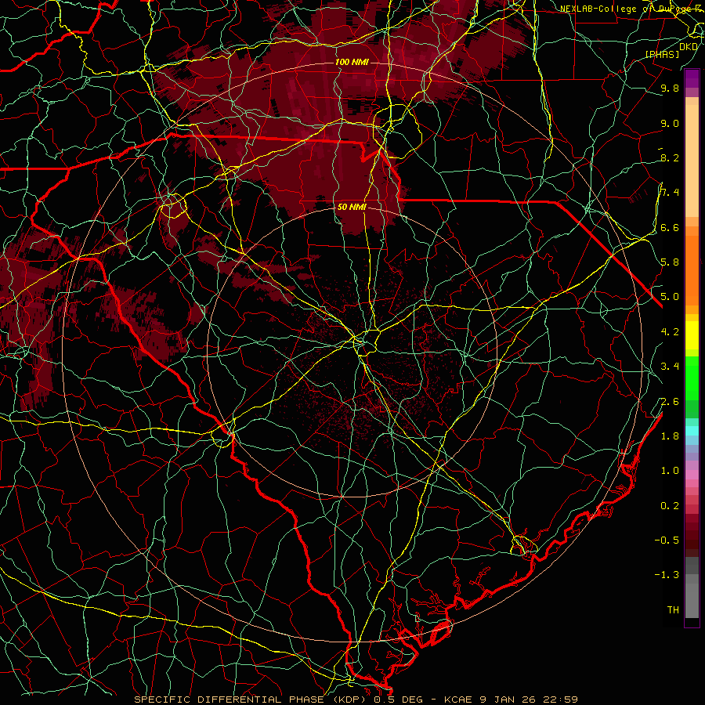Click the "7.4" color scale label
Viewport: 705px width, 705px height.
click(x=670, y=193)
